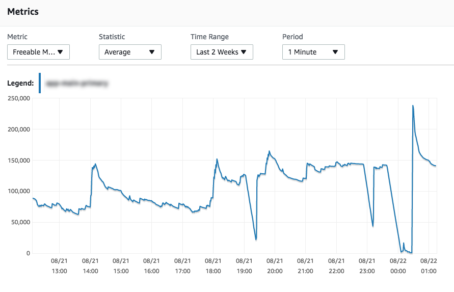Click the line peak just before 20:00
454x292 pixels.
pos(269,151)
